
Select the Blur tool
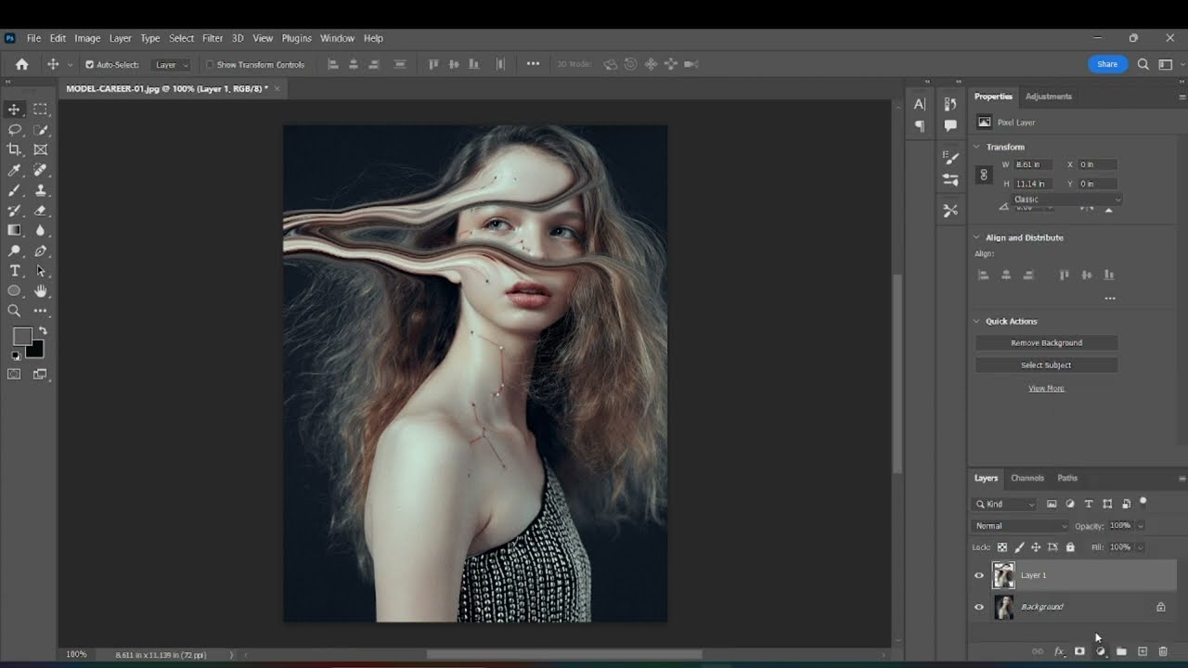pyautogui.click(x=41, y=230)
